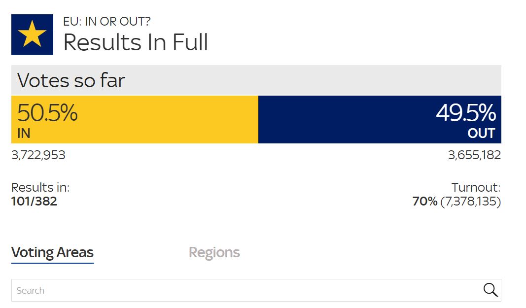Click the "Turnout:" label
The width and height of the screenshot is (526, 308).
coord(476,188)
